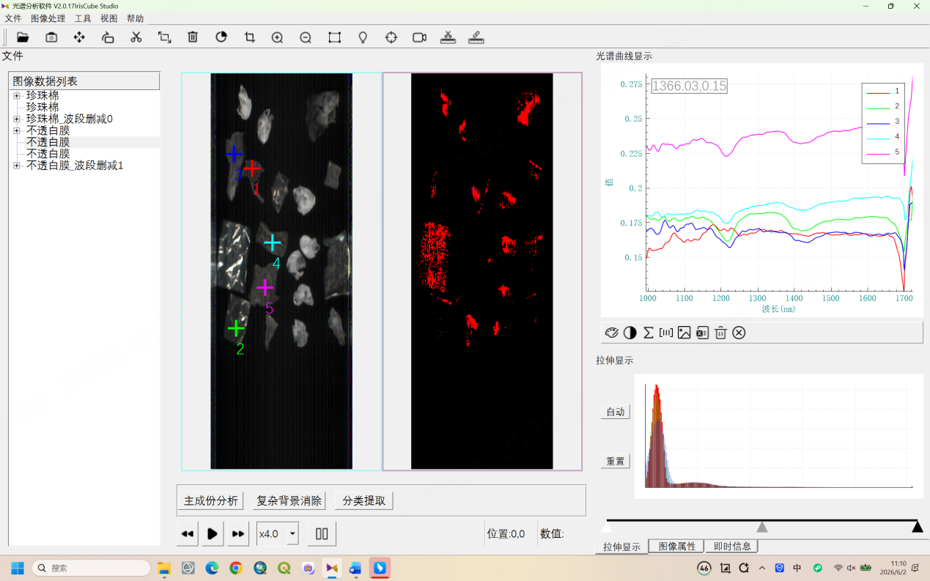Screen dimensions: 930x581
Task: Toggle the split-view pause button
Action: pyautogui.click(x=322, y=533)
